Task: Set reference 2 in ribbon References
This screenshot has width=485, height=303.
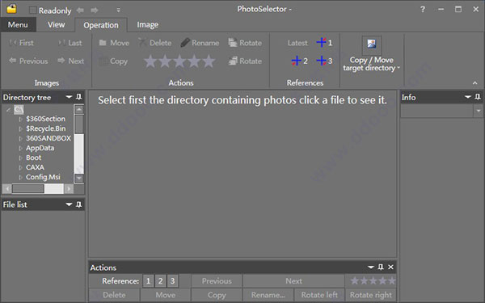Action: click(299, 61)
